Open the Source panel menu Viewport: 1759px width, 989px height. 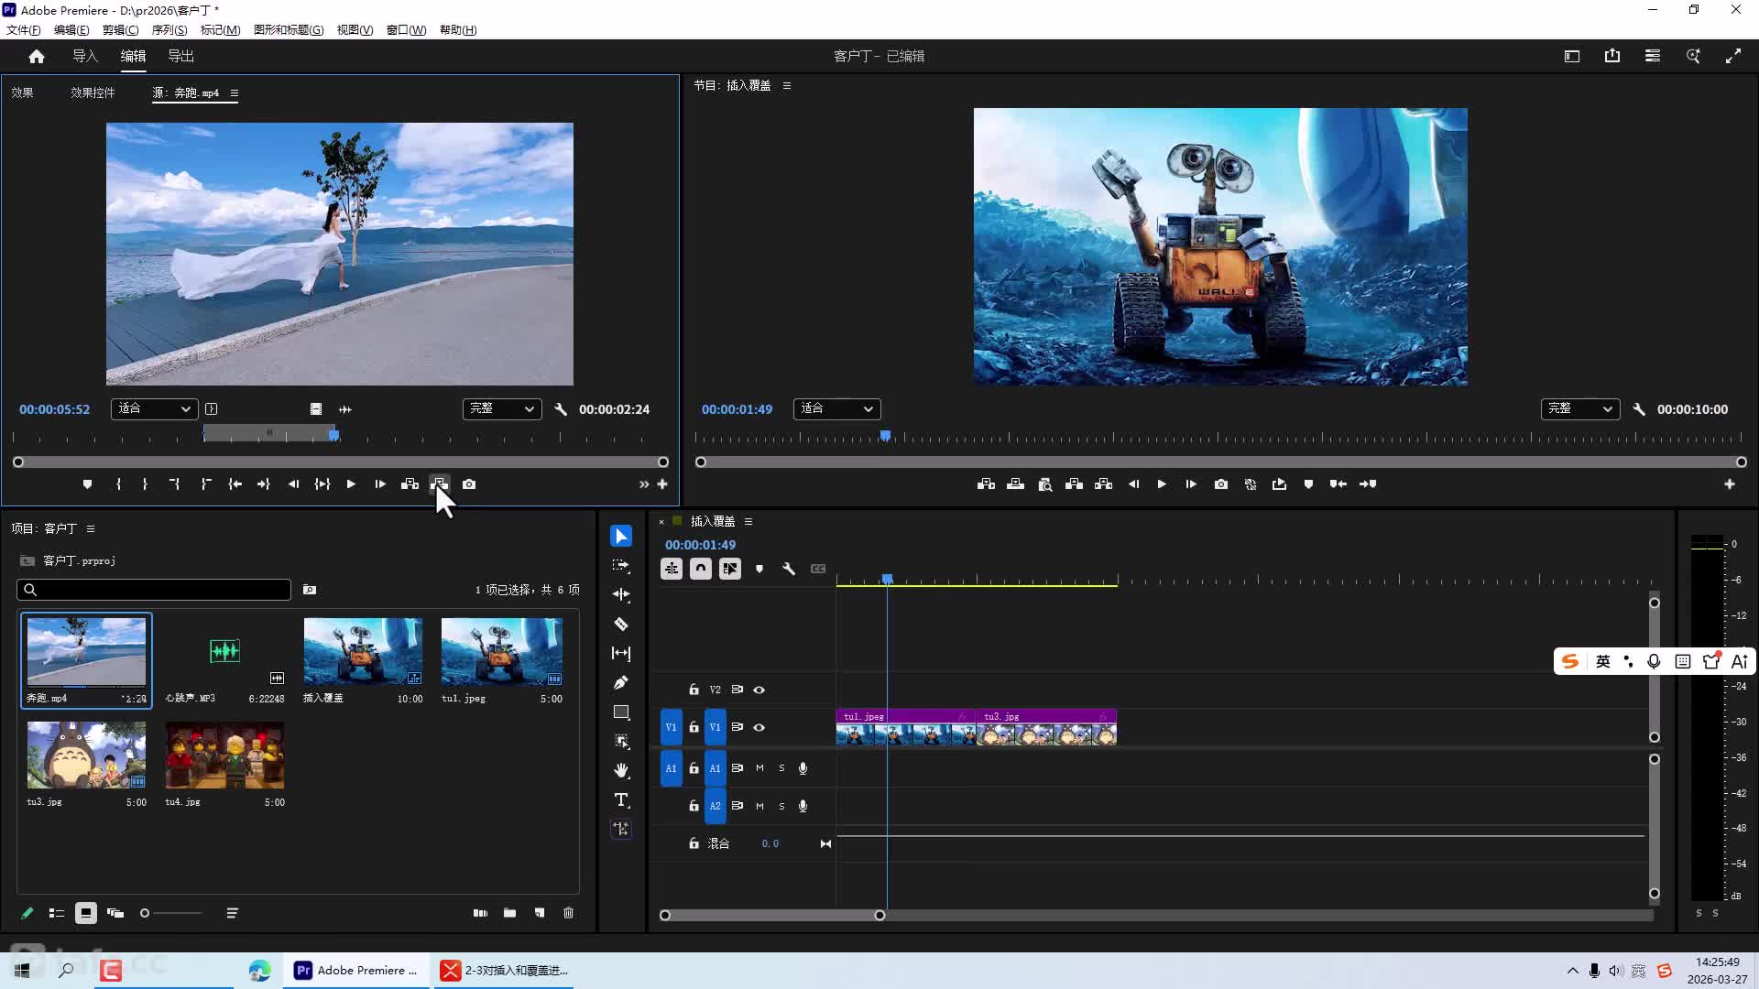(235, 93)
